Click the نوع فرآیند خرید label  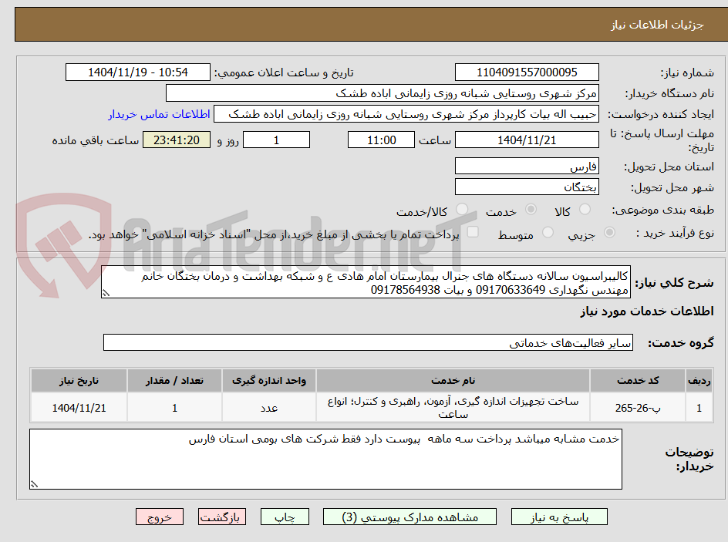pos(675,234)
